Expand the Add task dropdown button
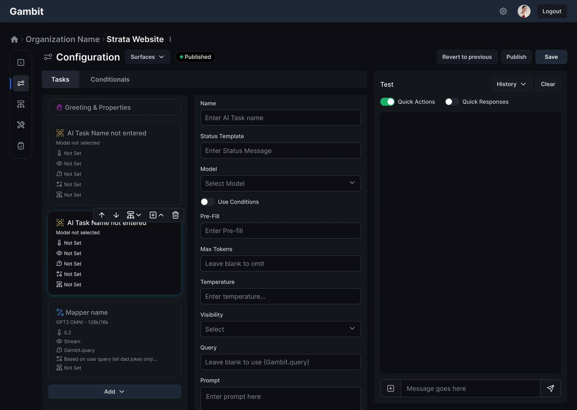Image resolution: width=577 pixels, height=410 pixels. coord(114,391)
